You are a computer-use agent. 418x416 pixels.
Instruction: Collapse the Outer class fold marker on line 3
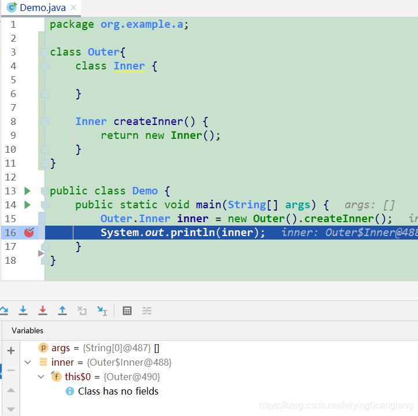coord(45,52)
